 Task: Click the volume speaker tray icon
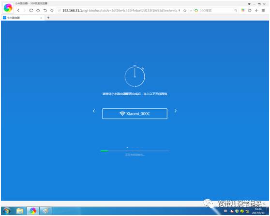coord(232,211)
